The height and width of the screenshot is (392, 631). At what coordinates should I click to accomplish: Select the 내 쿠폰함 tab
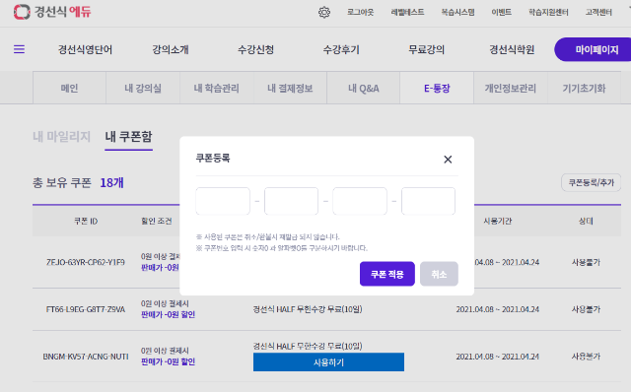tap(128, 137)
